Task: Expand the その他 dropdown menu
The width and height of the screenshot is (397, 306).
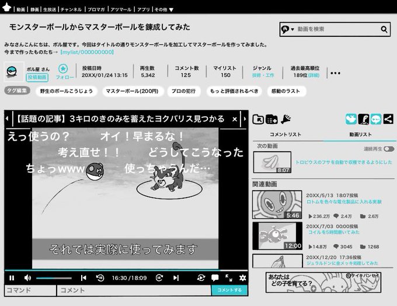Action: (164, 9)
